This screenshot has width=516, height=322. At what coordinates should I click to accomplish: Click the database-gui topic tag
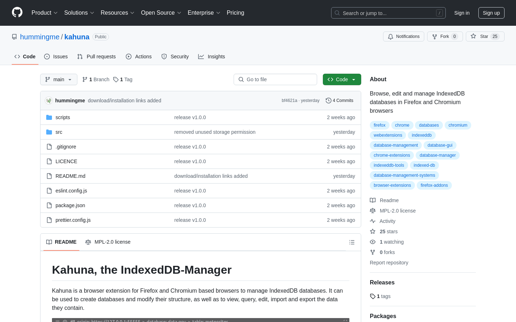tap(440, 145)
